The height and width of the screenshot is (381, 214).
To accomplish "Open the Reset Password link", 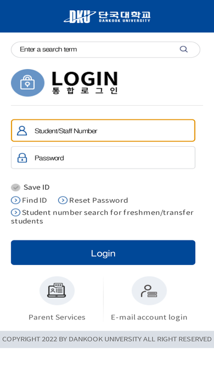I will [99, 200].
